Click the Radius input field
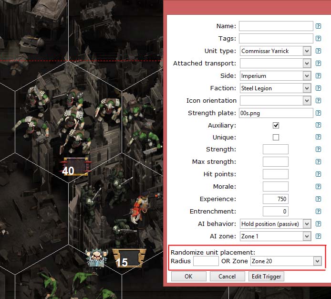The height and width of the screenshot is (299, 331). [206, 261]
